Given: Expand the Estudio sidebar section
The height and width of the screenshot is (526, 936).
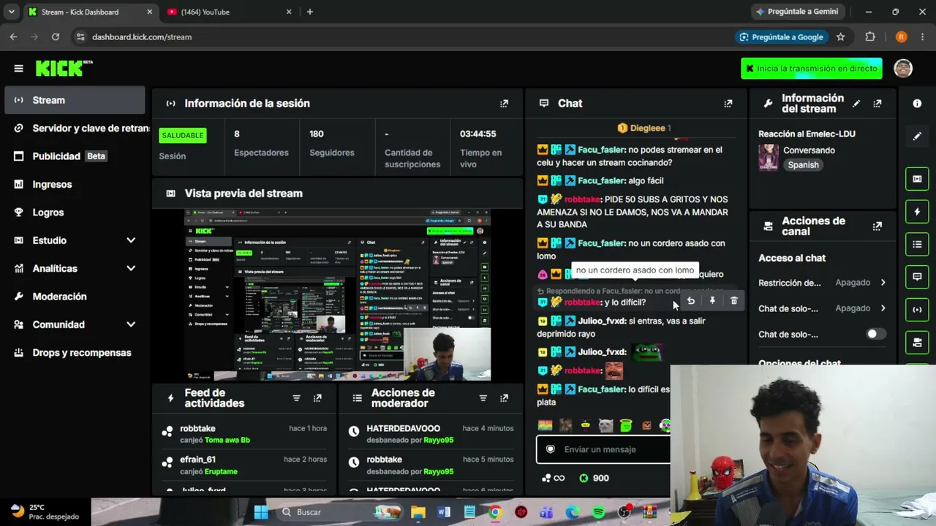Looking at the screenshot, I should click(x=131, y=240).
